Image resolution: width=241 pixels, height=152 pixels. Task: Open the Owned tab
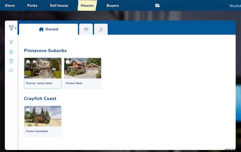pos(48,29)
